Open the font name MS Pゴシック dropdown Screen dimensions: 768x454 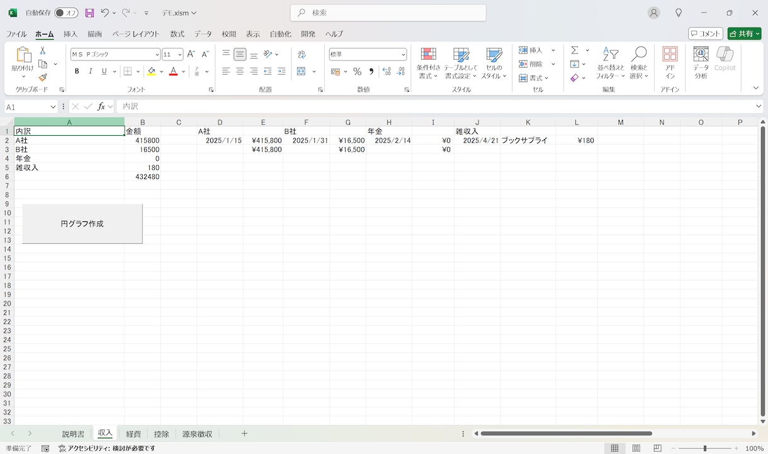pos(157,55)
